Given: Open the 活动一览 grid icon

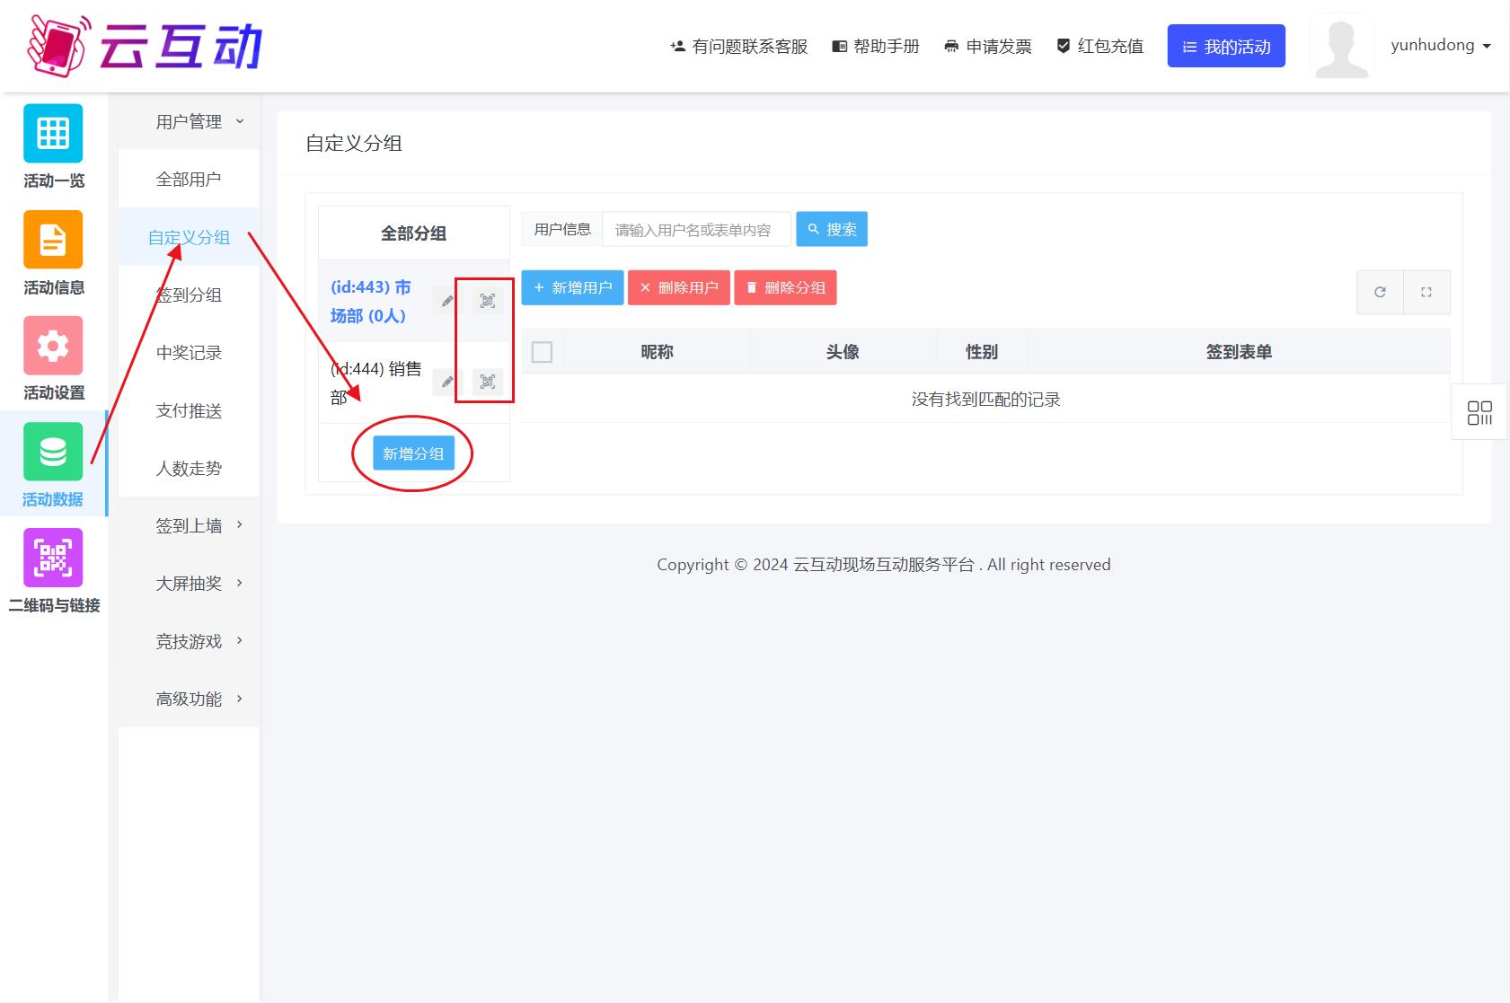Looking at the screenshot, I should click(53, 134).
